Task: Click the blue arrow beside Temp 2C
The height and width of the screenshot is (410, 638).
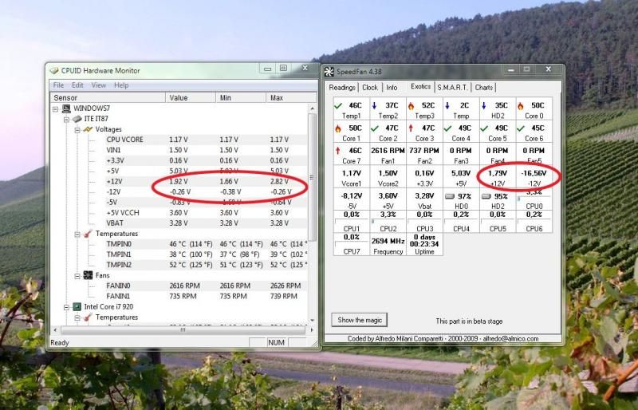Action: click(x=447, y=105)
